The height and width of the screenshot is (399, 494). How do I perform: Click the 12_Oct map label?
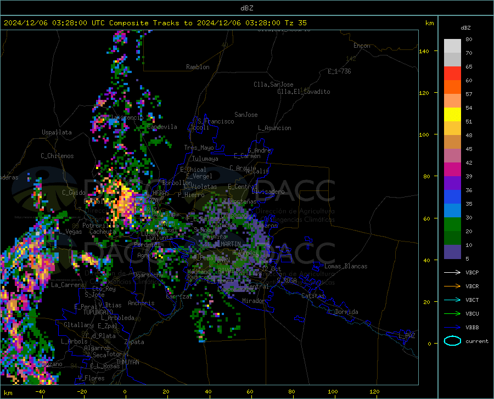click(271, 268)
